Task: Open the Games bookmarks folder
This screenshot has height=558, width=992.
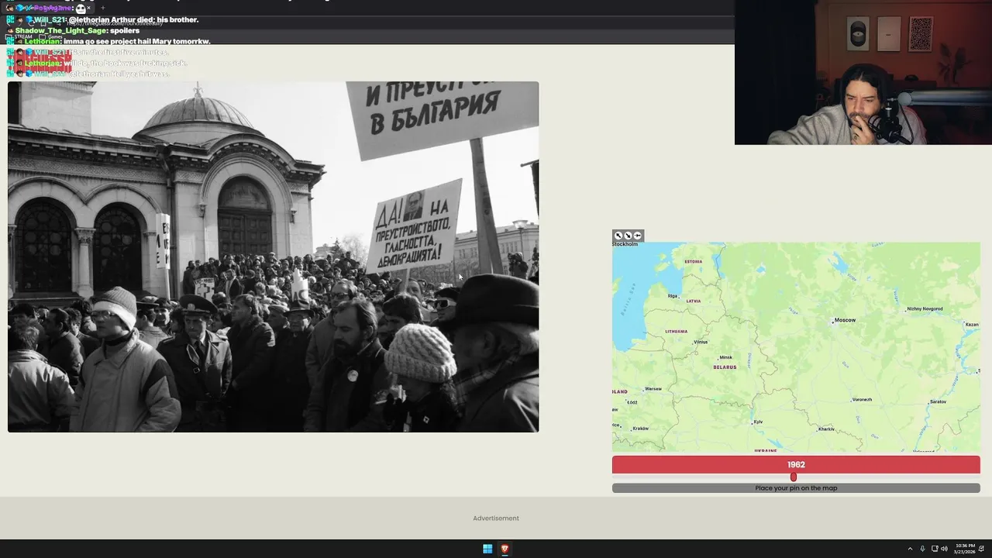Action: click(x=51, y=36)
